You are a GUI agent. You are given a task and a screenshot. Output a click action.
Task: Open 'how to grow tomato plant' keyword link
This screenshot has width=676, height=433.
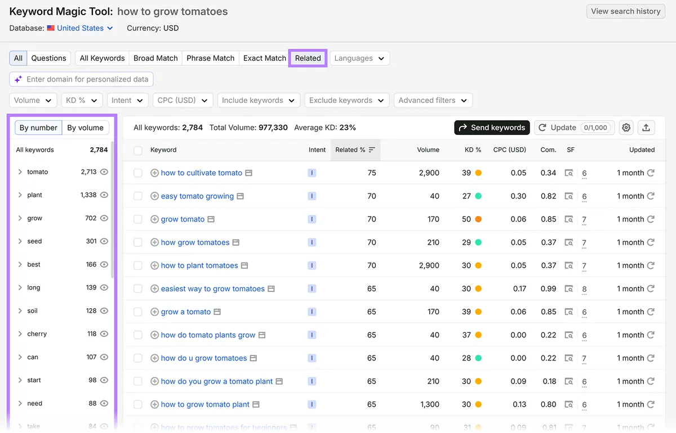[205, 404]
